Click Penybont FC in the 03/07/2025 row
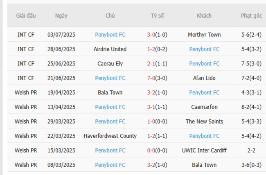This screenshot has width=266, height=175. (110, 35)
